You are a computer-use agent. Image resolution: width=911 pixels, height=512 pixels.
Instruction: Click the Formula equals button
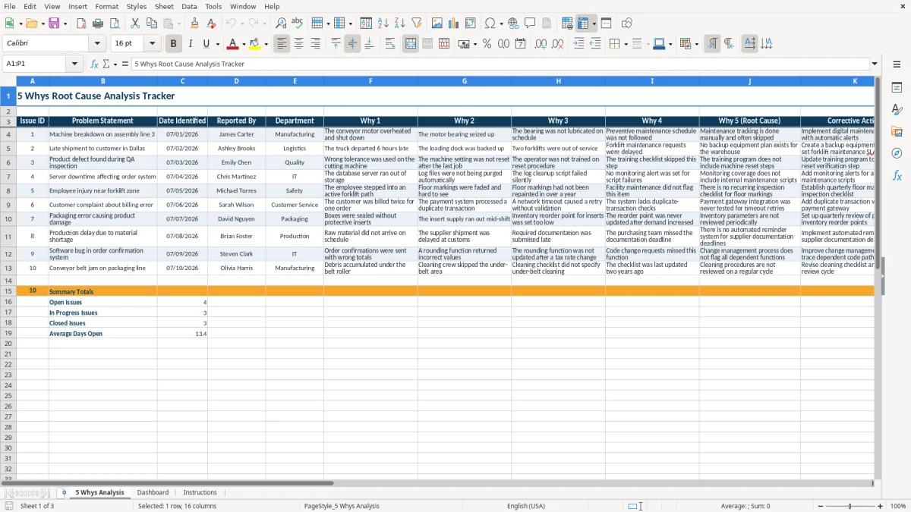tap(125, 64)
